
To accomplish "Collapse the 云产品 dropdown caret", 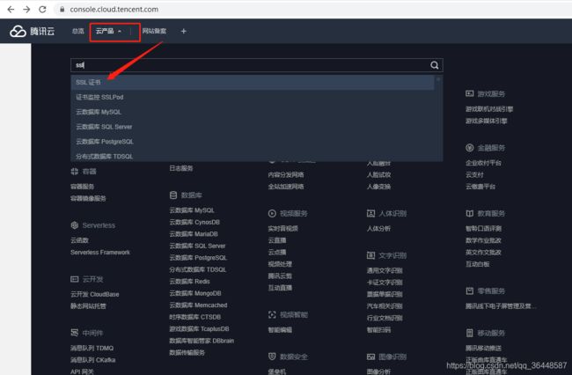I will 120,32.
